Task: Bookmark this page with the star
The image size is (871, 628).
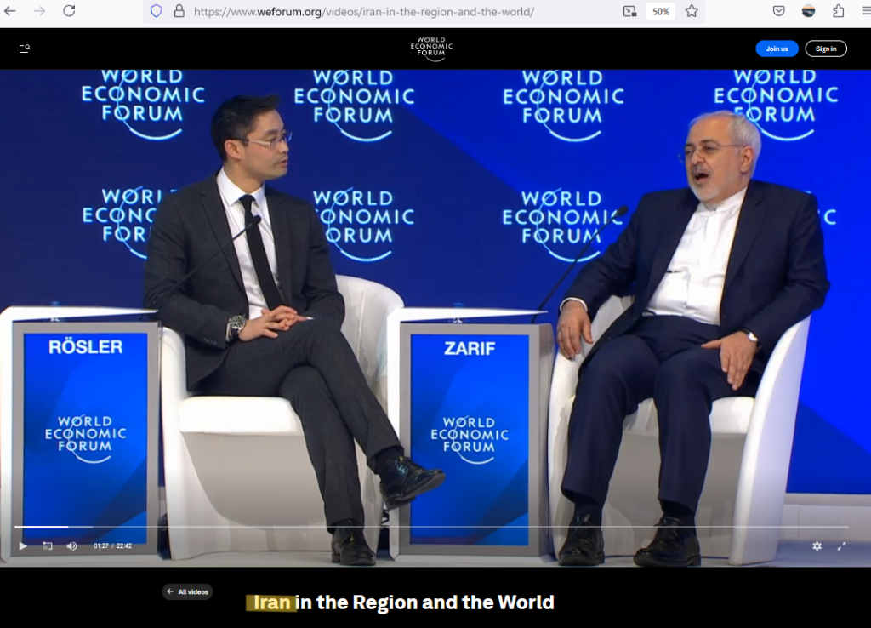Action: [692, 11]
